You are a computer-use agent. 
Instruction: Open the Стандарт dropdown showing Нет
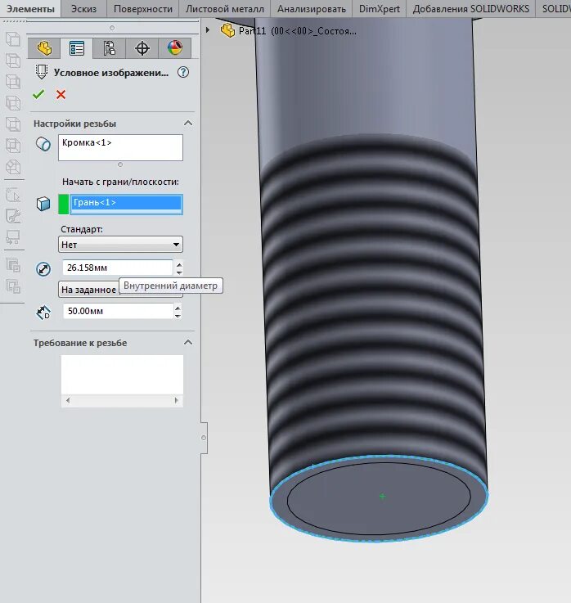click(x=120, y=244)
